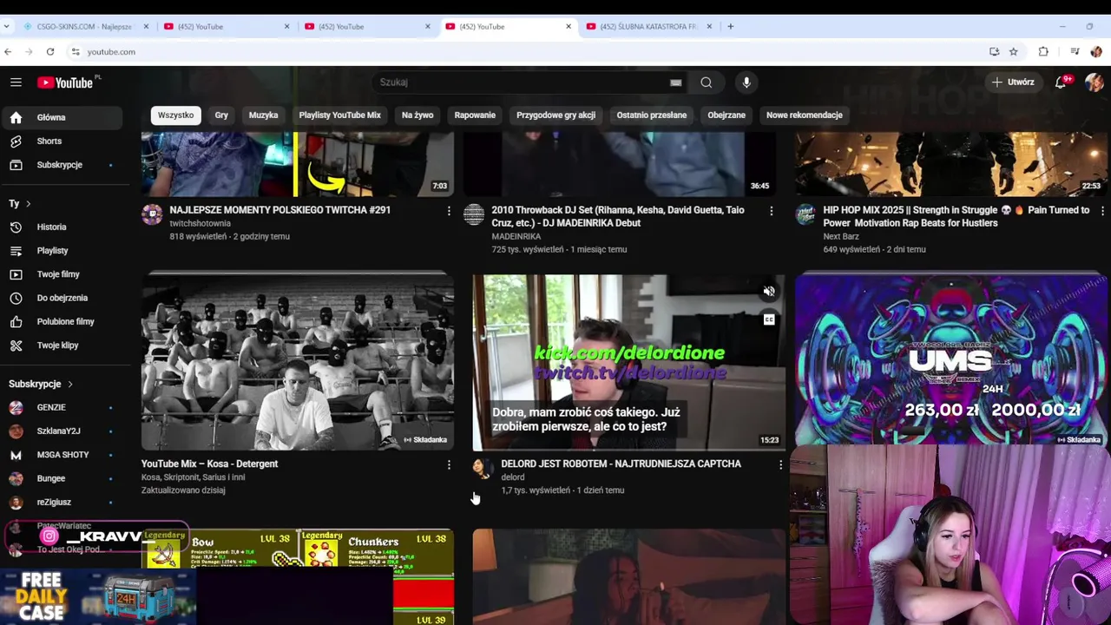Unmute the DELORD video preview
The image size is (1111, 625).
click(769, 292)
